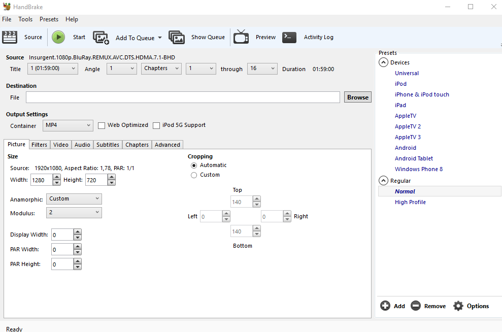Image resolution: width=502 pixels, height=332 pixels.
Task: Click the Add preset plus icon
Action: tap(385, 306)
